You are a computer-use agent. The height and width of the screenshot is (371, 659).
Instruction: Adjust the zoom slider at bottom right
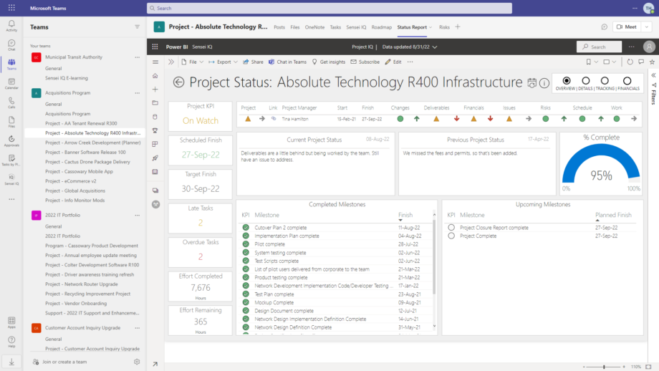point(604,367)
